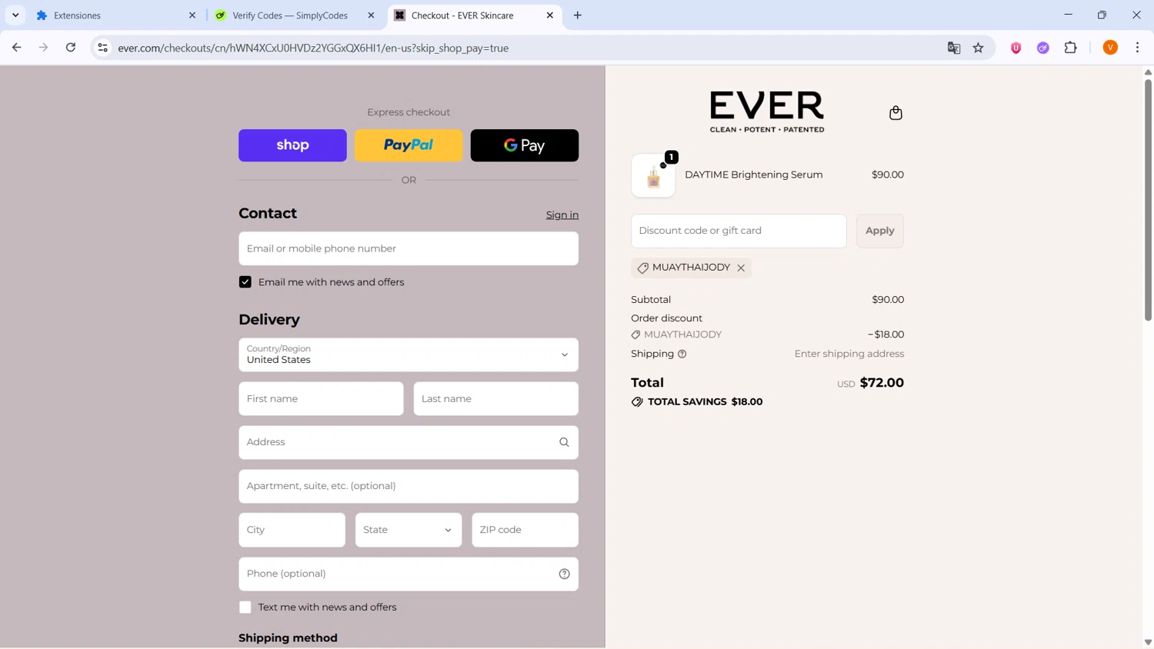Open the purple round extension icon

pyautogui.click(x=1043, y=48)
